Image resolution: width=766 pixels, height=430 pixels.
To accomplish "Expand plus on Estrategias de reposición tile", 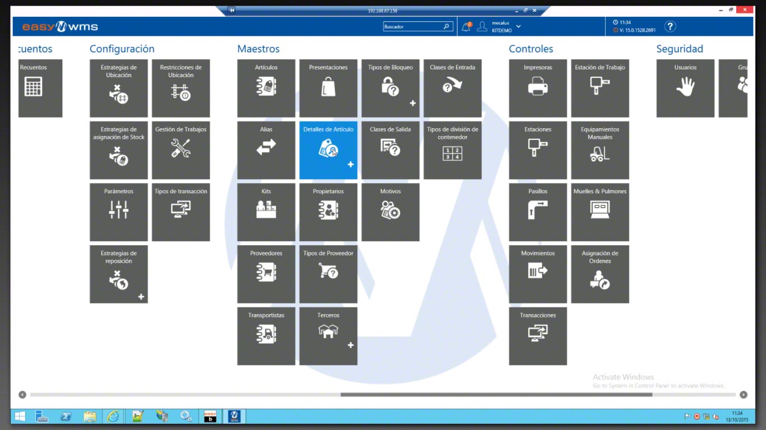I will [141, 297].
